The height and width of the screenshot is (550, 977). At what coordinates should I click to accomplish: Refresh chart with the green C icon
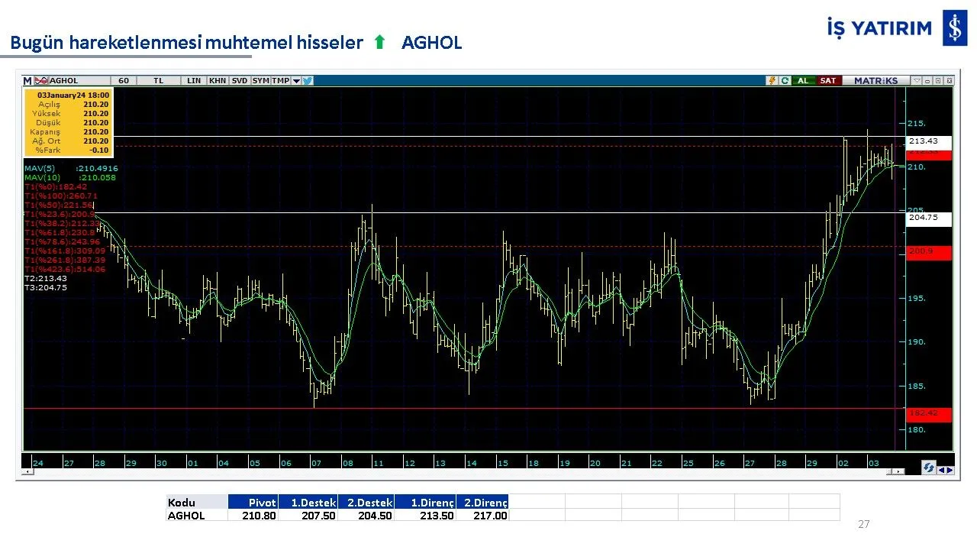pyautogui.click(x=785, y=80)
